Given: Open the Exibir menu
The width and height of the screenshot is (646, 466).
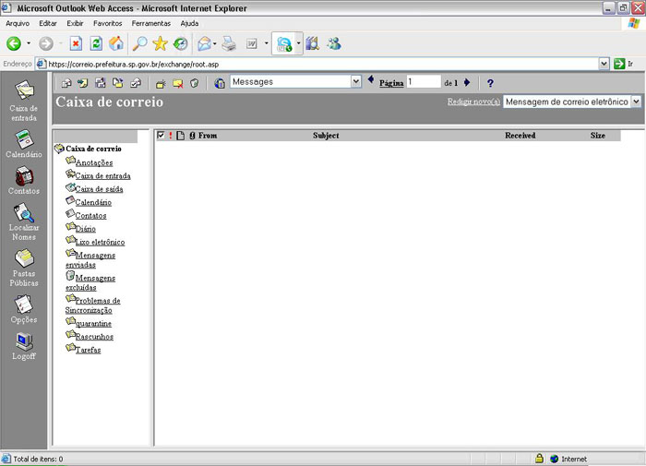Looking at the screenshot, I should tap(75, 23).
